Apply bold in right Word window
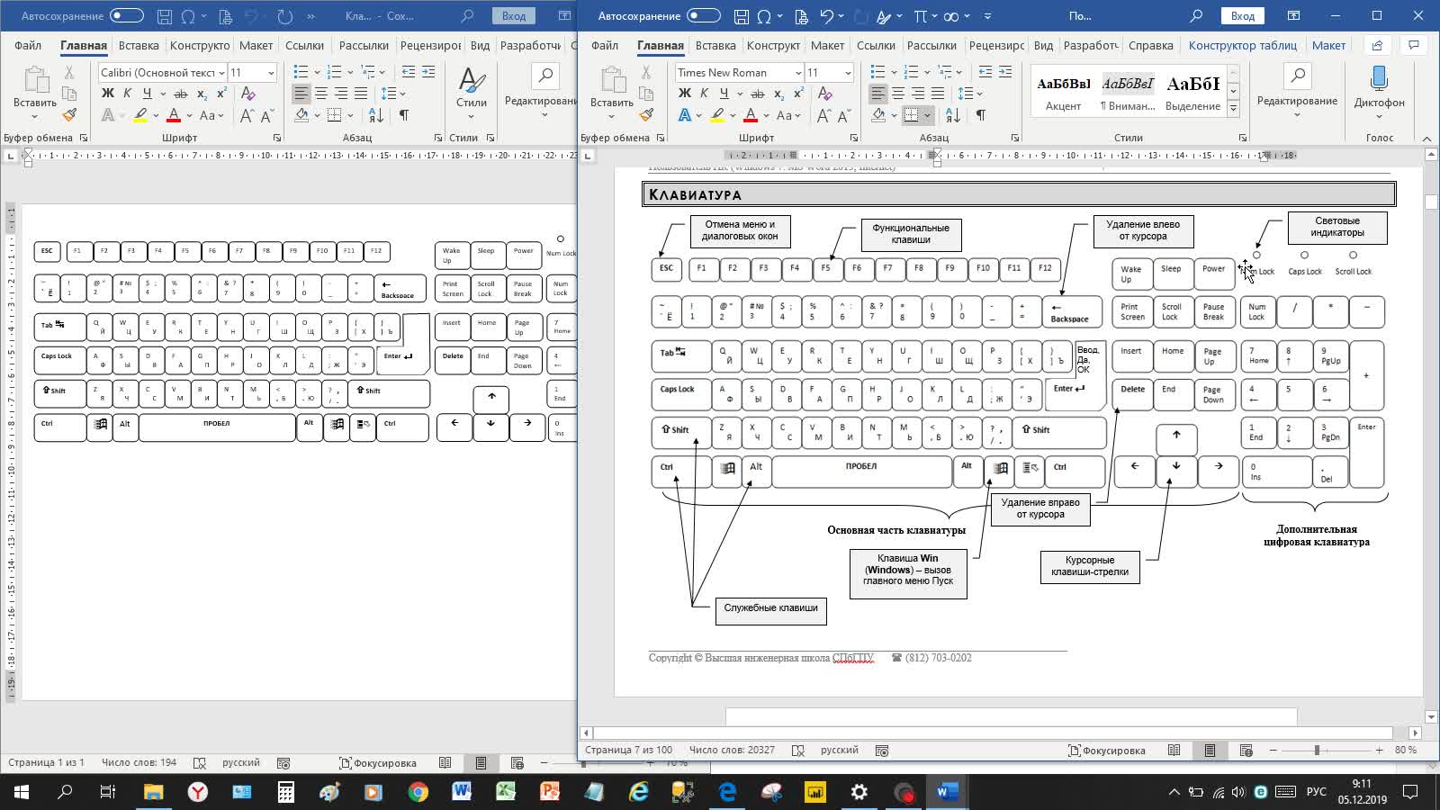 685,93
